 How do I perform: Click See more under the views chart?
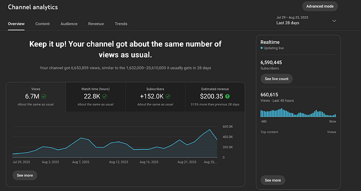tap(25, 175)
